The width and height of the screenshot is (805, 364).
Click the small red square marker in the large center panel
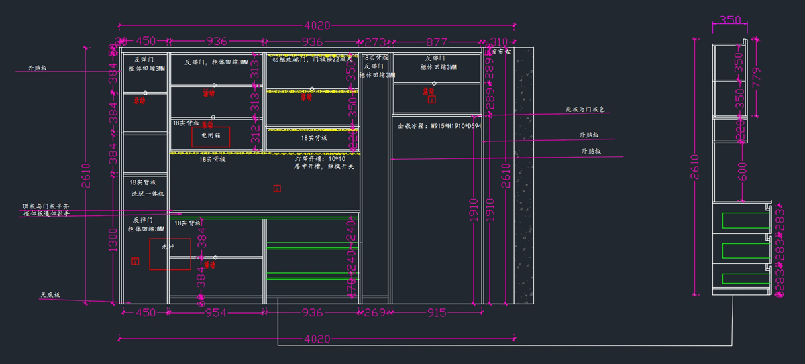[277, 189]
